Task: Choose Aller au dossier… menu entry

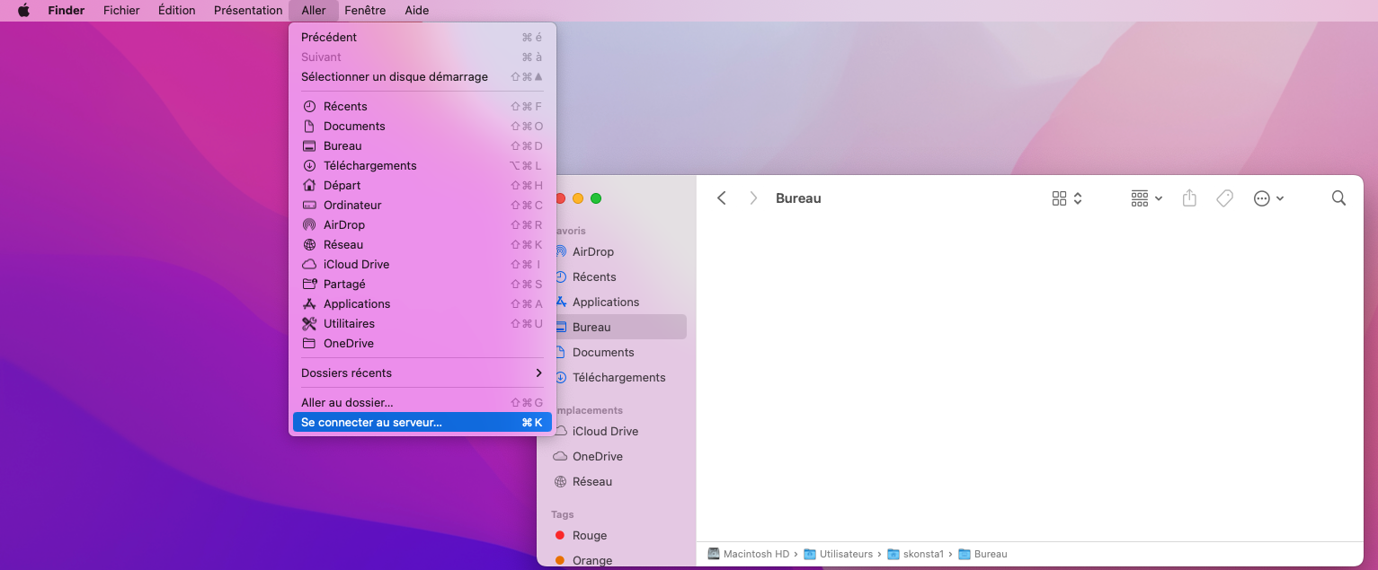Action: point(347,403)
